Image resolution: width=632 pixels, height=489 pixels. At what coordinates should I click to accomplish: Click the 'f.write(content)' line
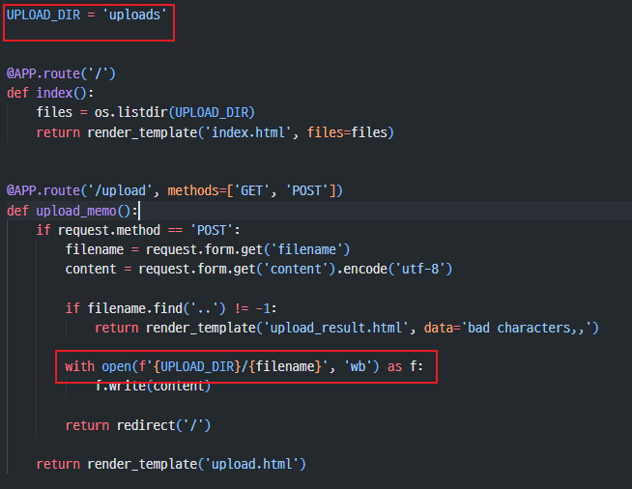click(x=153, y=387)
